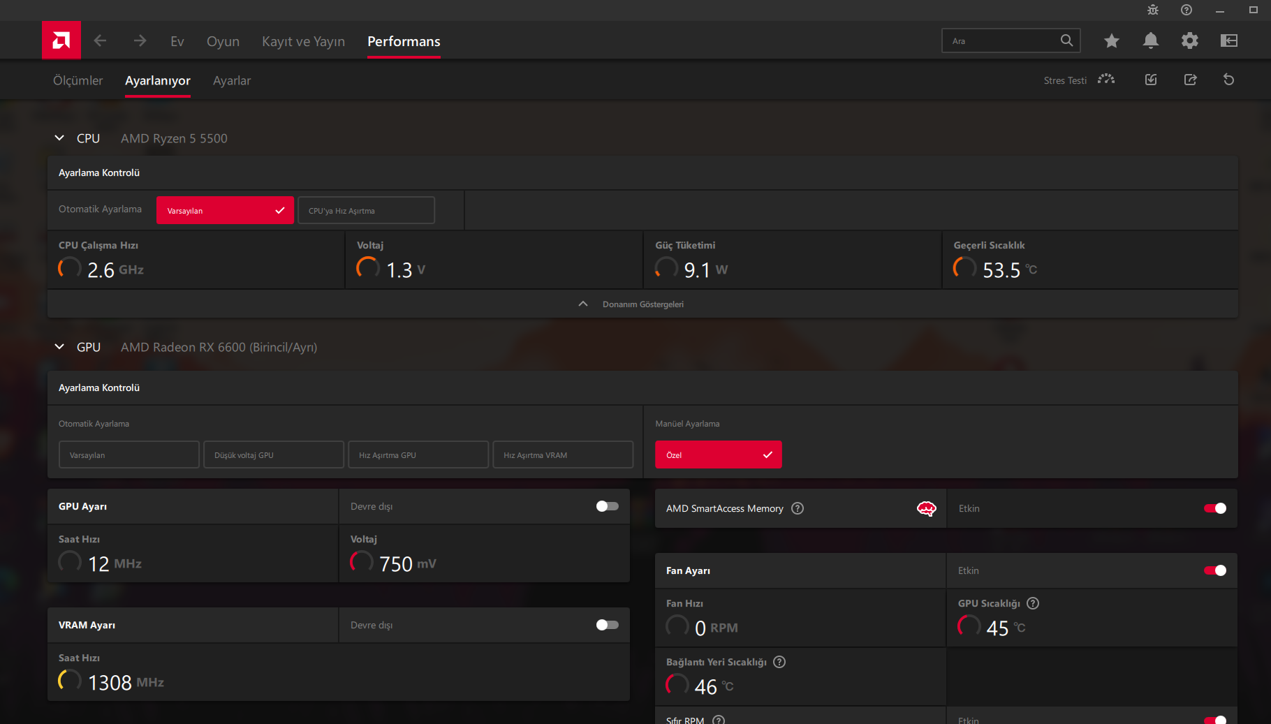Screen dimensions: 1271x724
Task: Click the 53.5 °C temperature value
Action: click(1010, 270)
